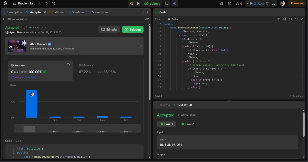This screenshot has width=308, height=162.
Task: Open the C++ language dropdown
Action: (159, 19)
